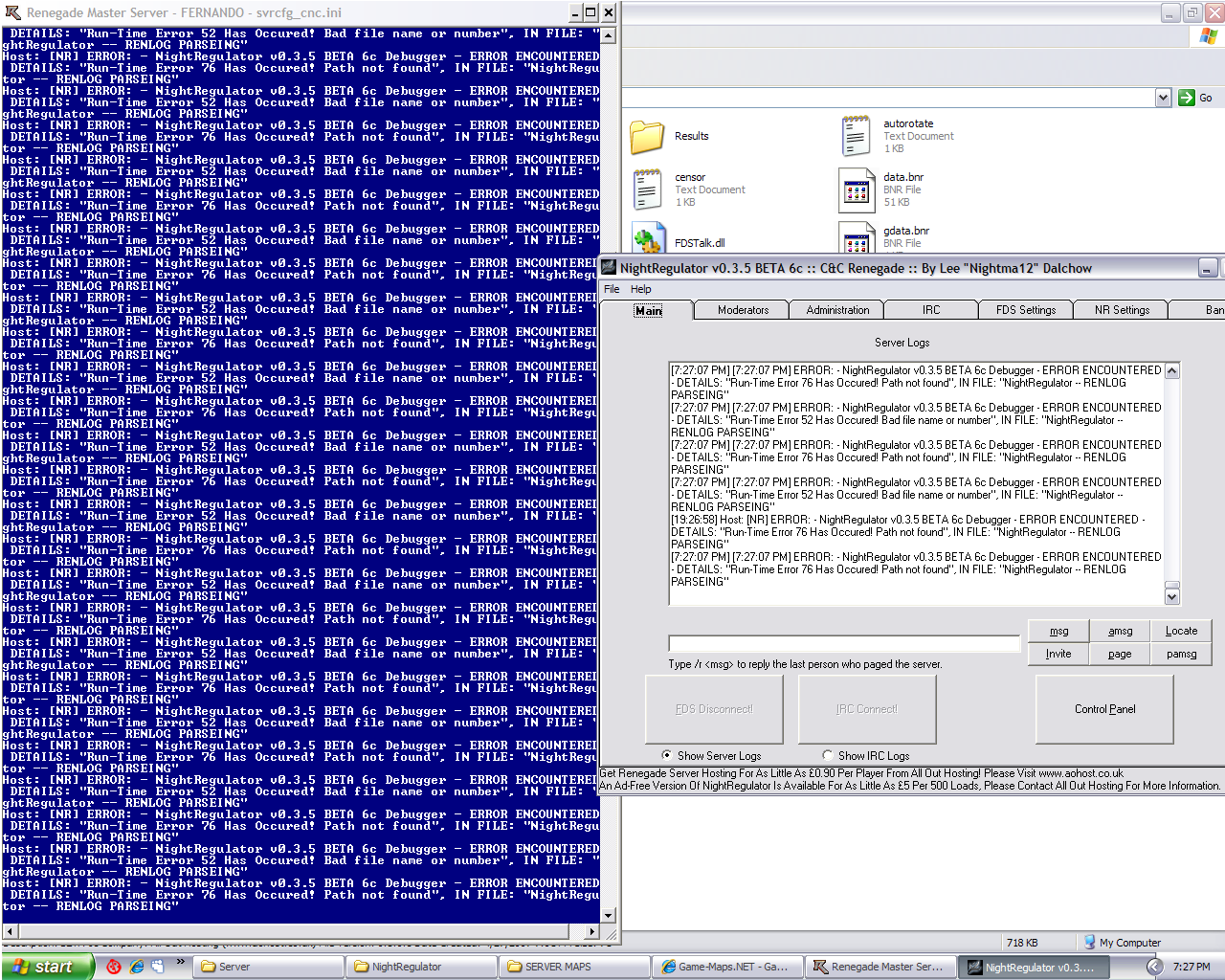Click the message input field
This screenshot has width=1225, height=980.
(x=844, y=643)
